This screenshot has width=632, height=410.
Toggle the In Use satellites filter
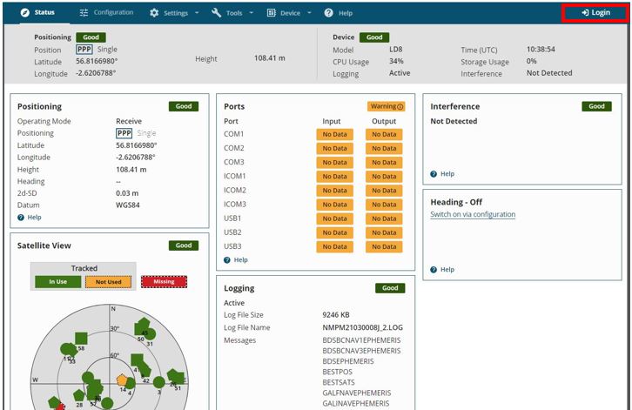pyautogui.click(x=57, y=281)
